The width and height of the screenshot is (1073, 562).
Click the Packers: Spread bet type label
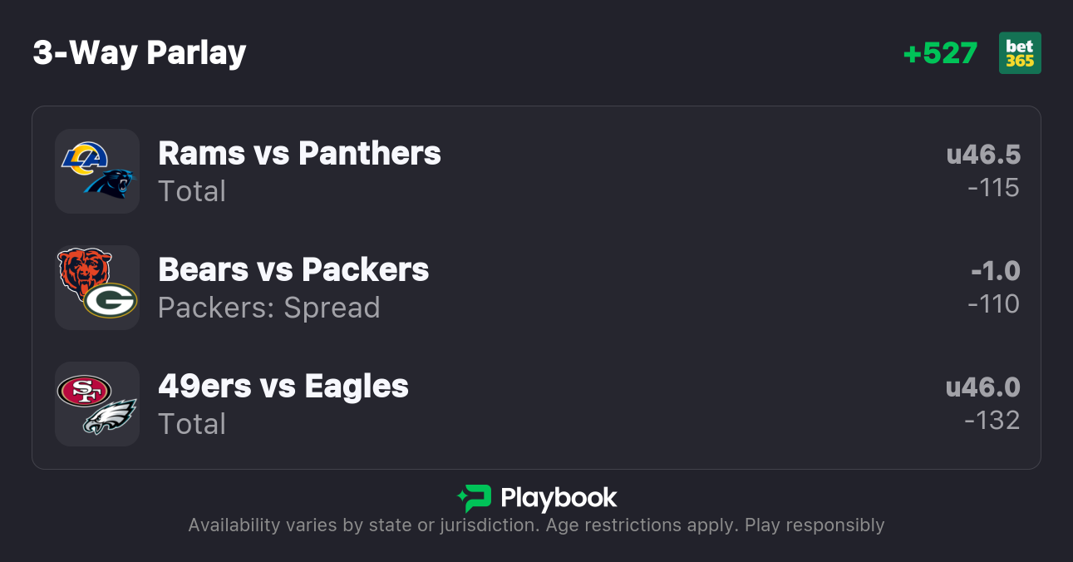268,308
